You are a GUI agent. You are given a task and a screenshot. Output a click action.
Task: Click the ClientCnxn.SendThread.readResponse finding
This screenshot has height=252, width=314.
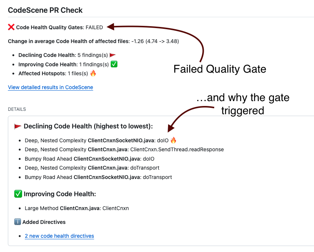pos(124,149)
